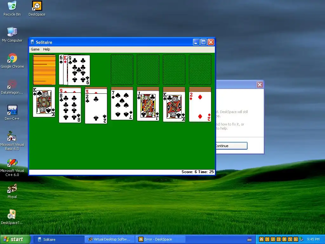Click the 9:45 PM taskbar clock
Viewport: 325px width, 244px height.
313,239
